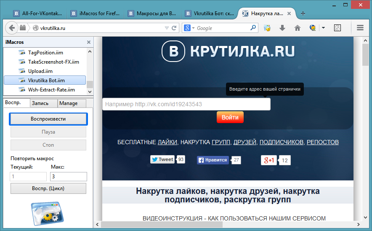Click the Google search engine icon

pyautogui.click(x=187, y=28)
